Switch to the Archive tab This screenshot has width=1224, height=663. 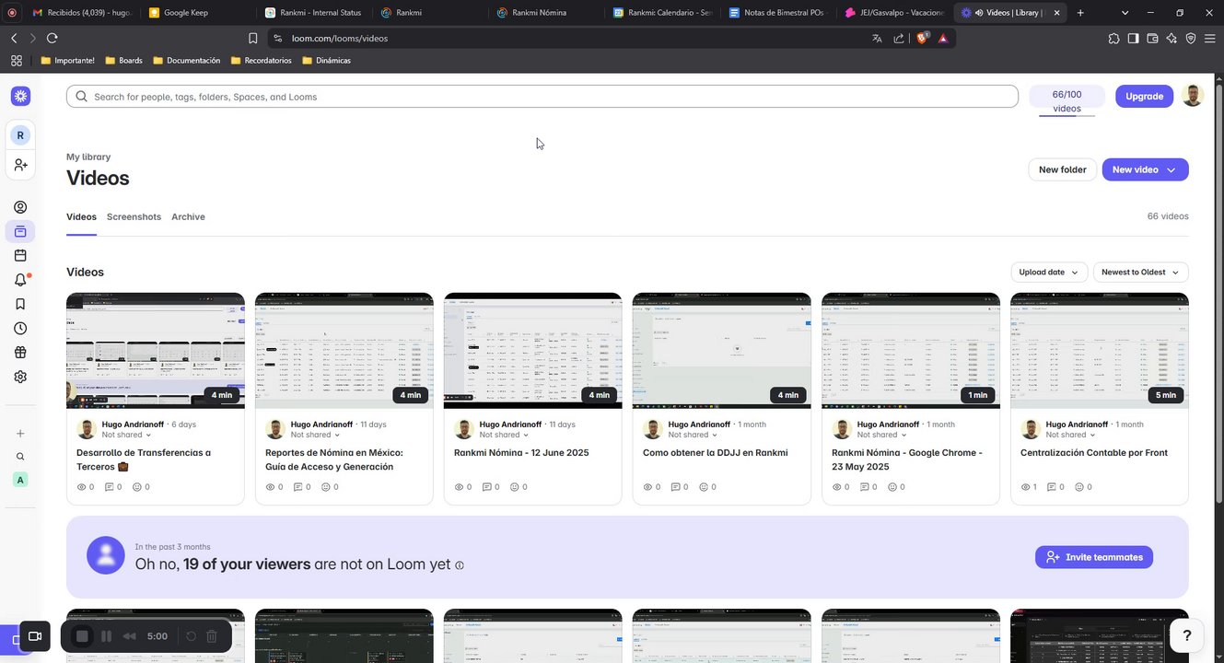point(188,216)
